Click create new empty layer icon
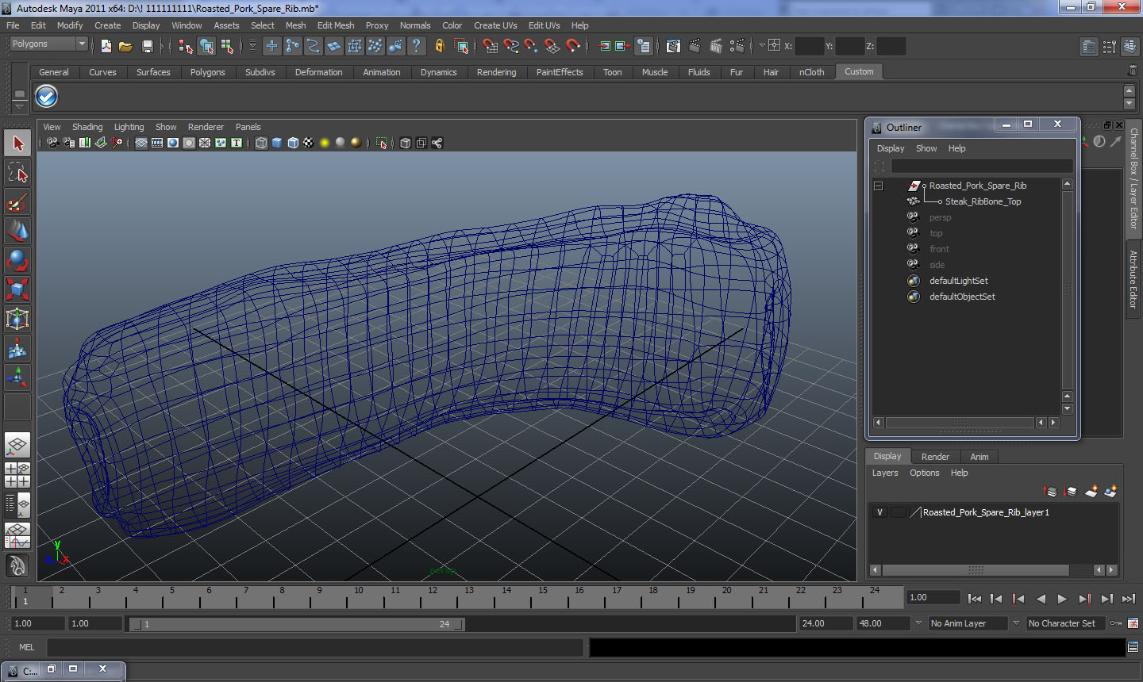 click(1091, 492)
